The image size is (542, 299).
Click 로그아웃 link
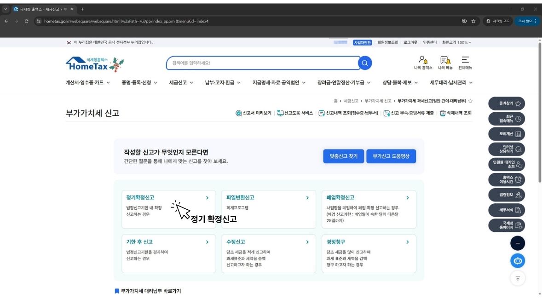point(410,42)
